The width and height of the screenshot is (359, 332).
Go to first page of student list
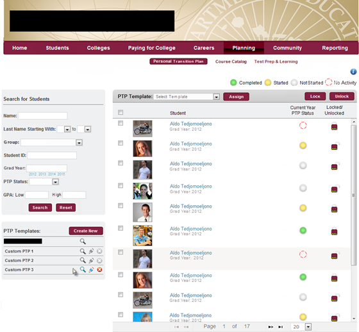click(176, 327)
